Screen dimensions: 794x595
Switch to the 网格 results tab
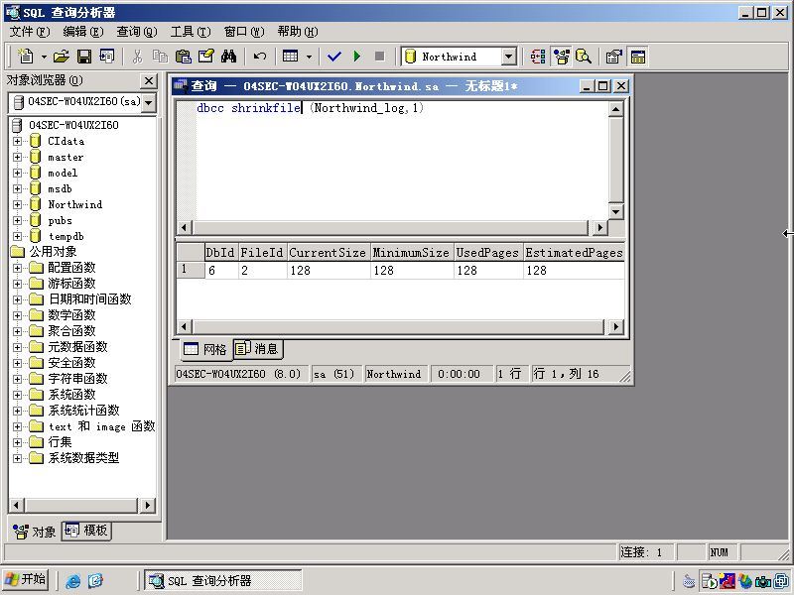tap(205, 349)
